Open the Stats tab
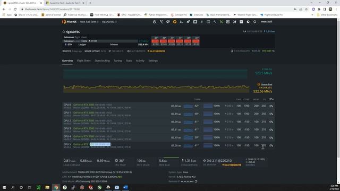The image size is (340, 191). tap(129, 61)
